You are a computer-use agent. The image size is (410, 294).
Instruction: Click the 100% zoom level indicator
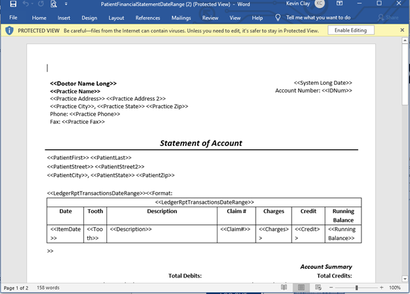click(x=396, y=287)
